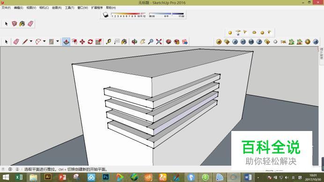The width and height of the screenshot is (324, 182).
Task: Click the Send to LayOut icon
Action: [185, 42]
